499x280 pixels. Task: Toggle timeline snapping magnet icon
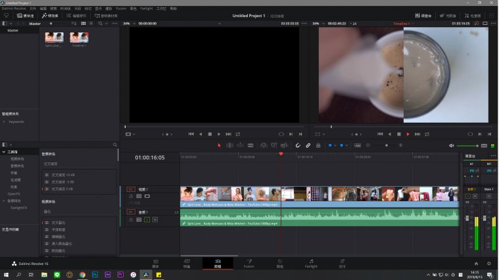(x=298, y=145)
